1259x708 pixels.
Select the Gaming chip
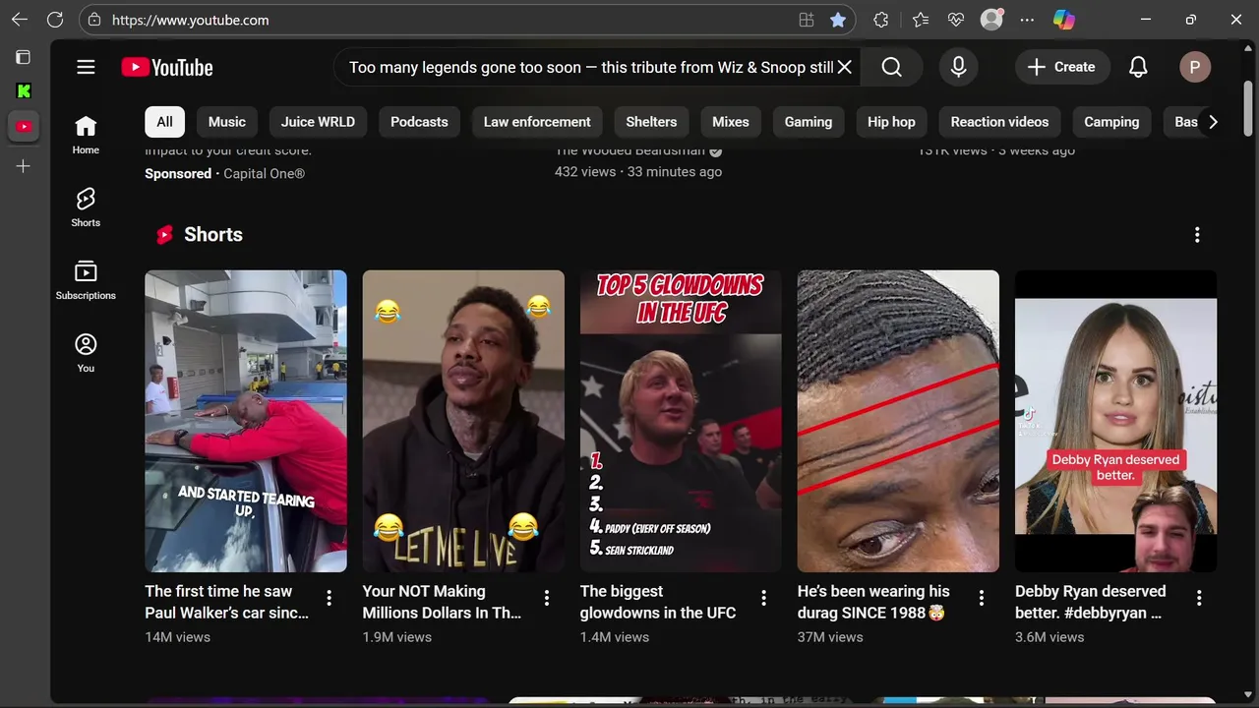(x=809, y=122)
